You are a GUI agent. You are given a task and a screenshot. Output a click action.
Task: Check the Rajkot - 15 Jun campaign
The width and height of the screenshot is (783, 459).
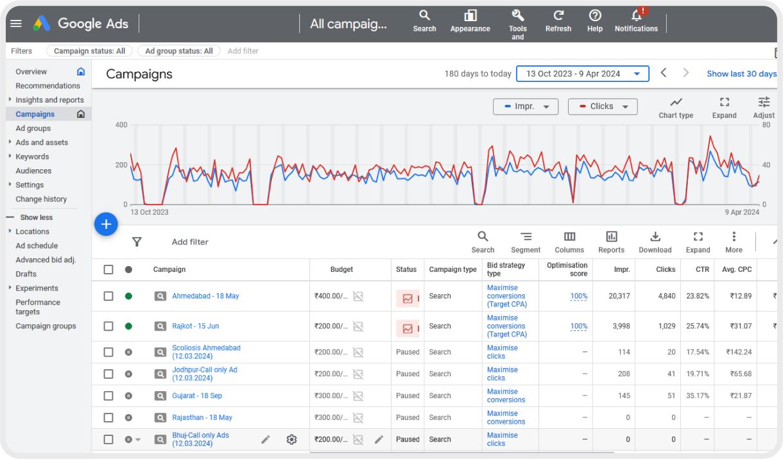click(x=108, y=326)
